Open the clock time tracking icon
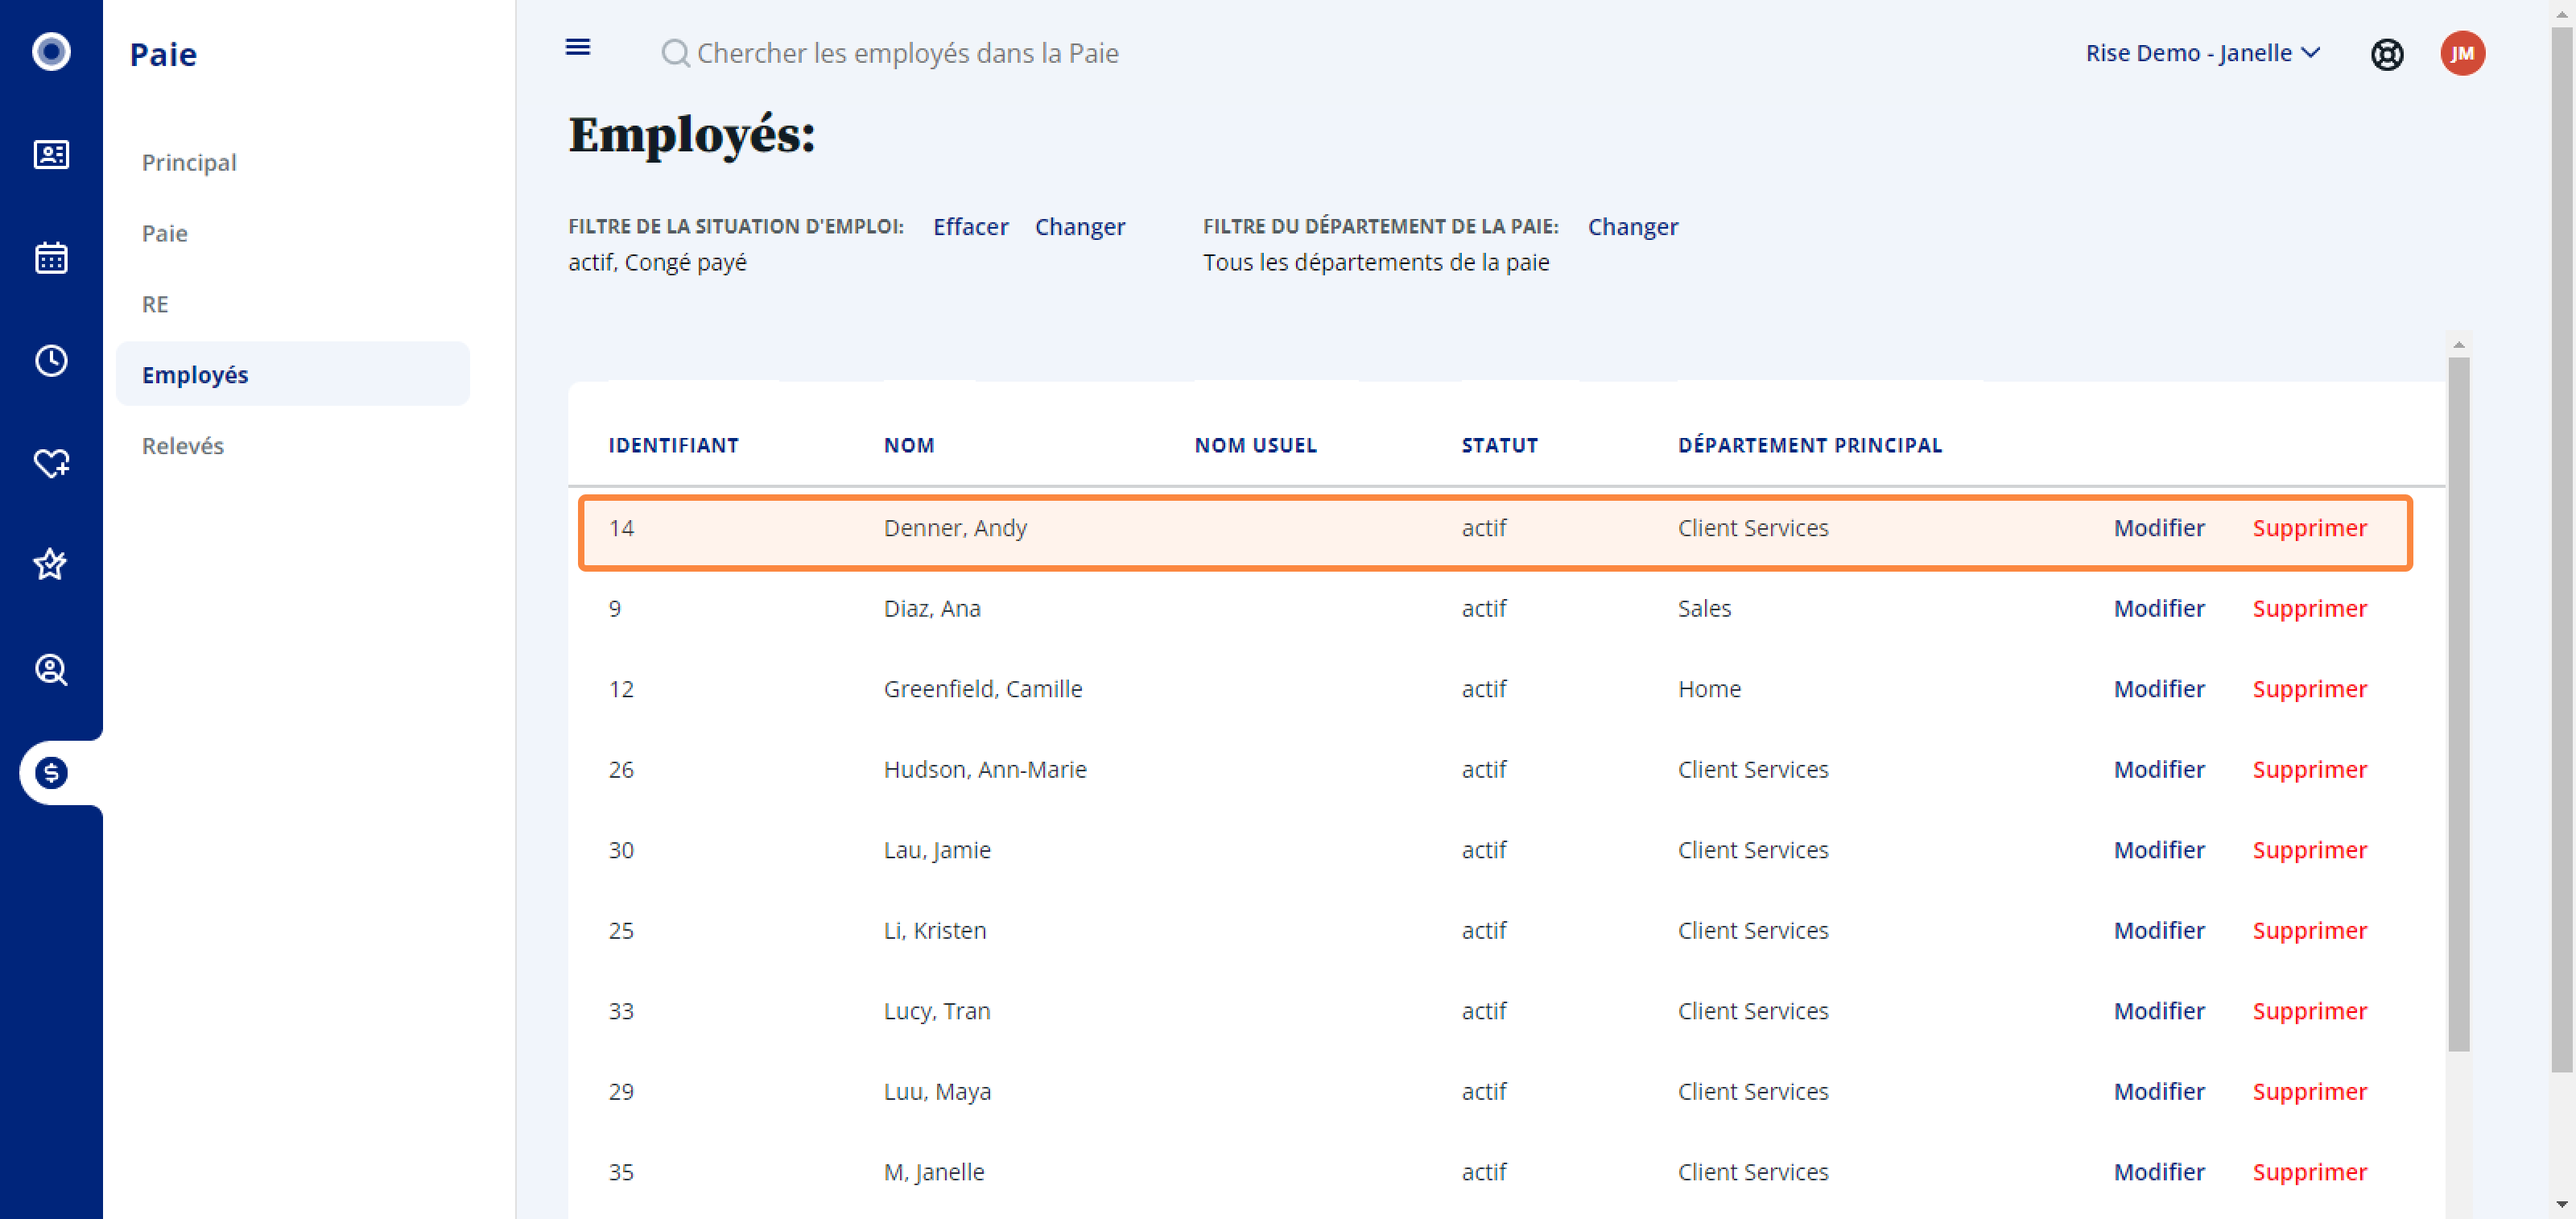This screenshot has width=2576, height=1219. 51,361
